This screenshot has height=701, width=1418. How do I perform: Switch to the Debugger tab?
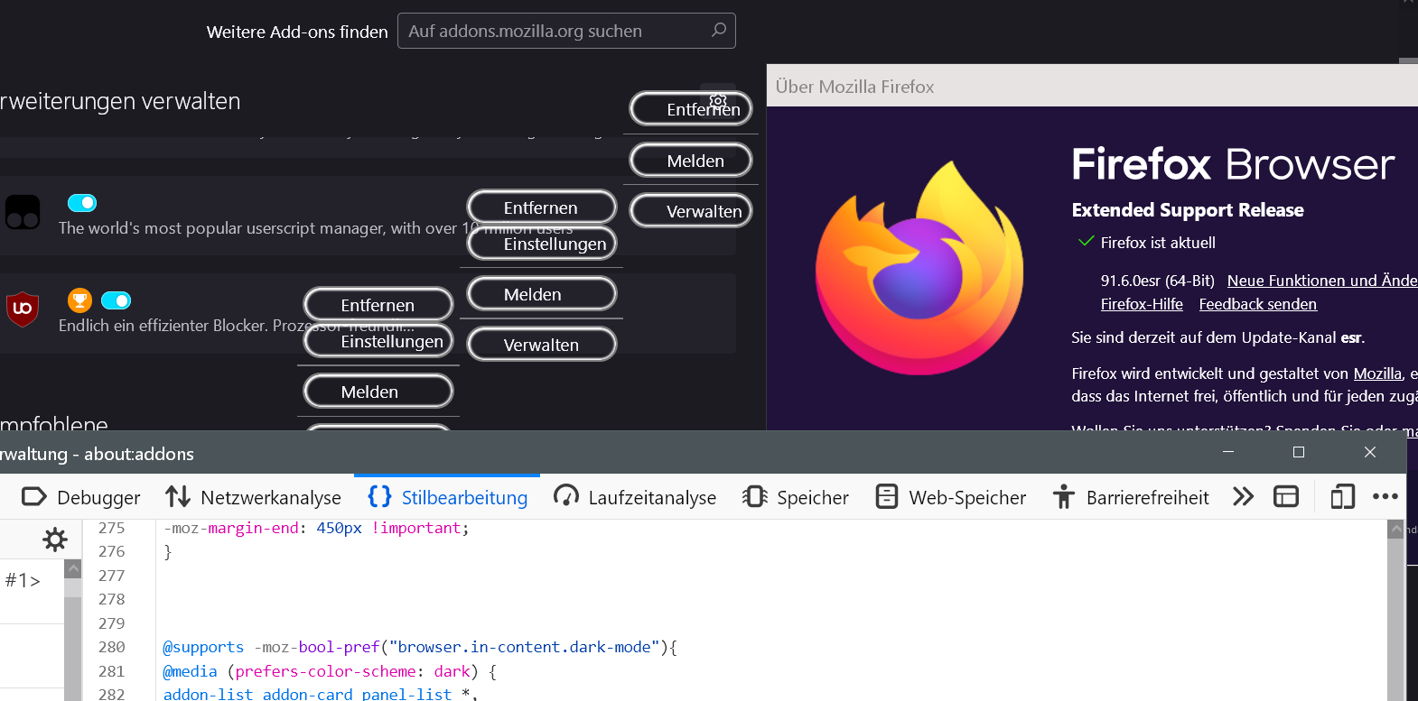click(80, 497)
